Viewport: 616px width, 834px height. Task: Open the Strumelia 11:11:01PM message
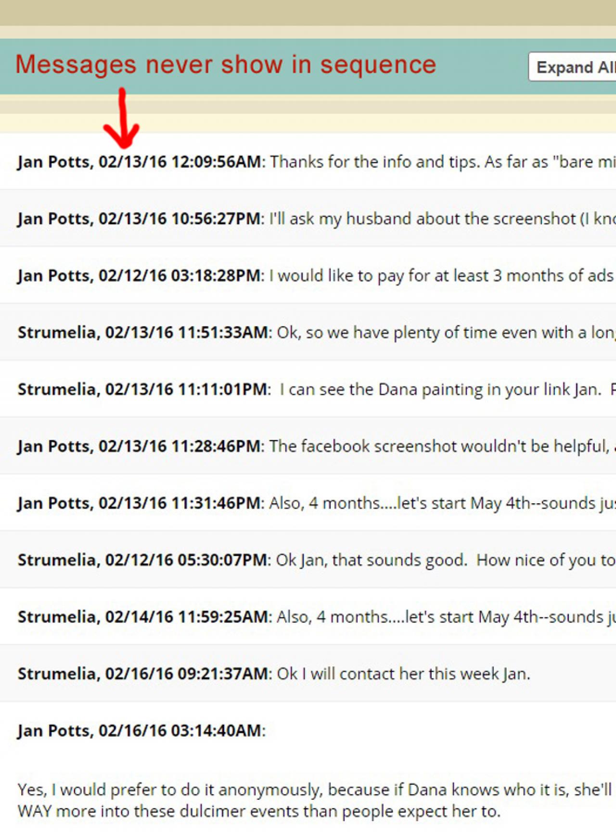click(143, 389)
